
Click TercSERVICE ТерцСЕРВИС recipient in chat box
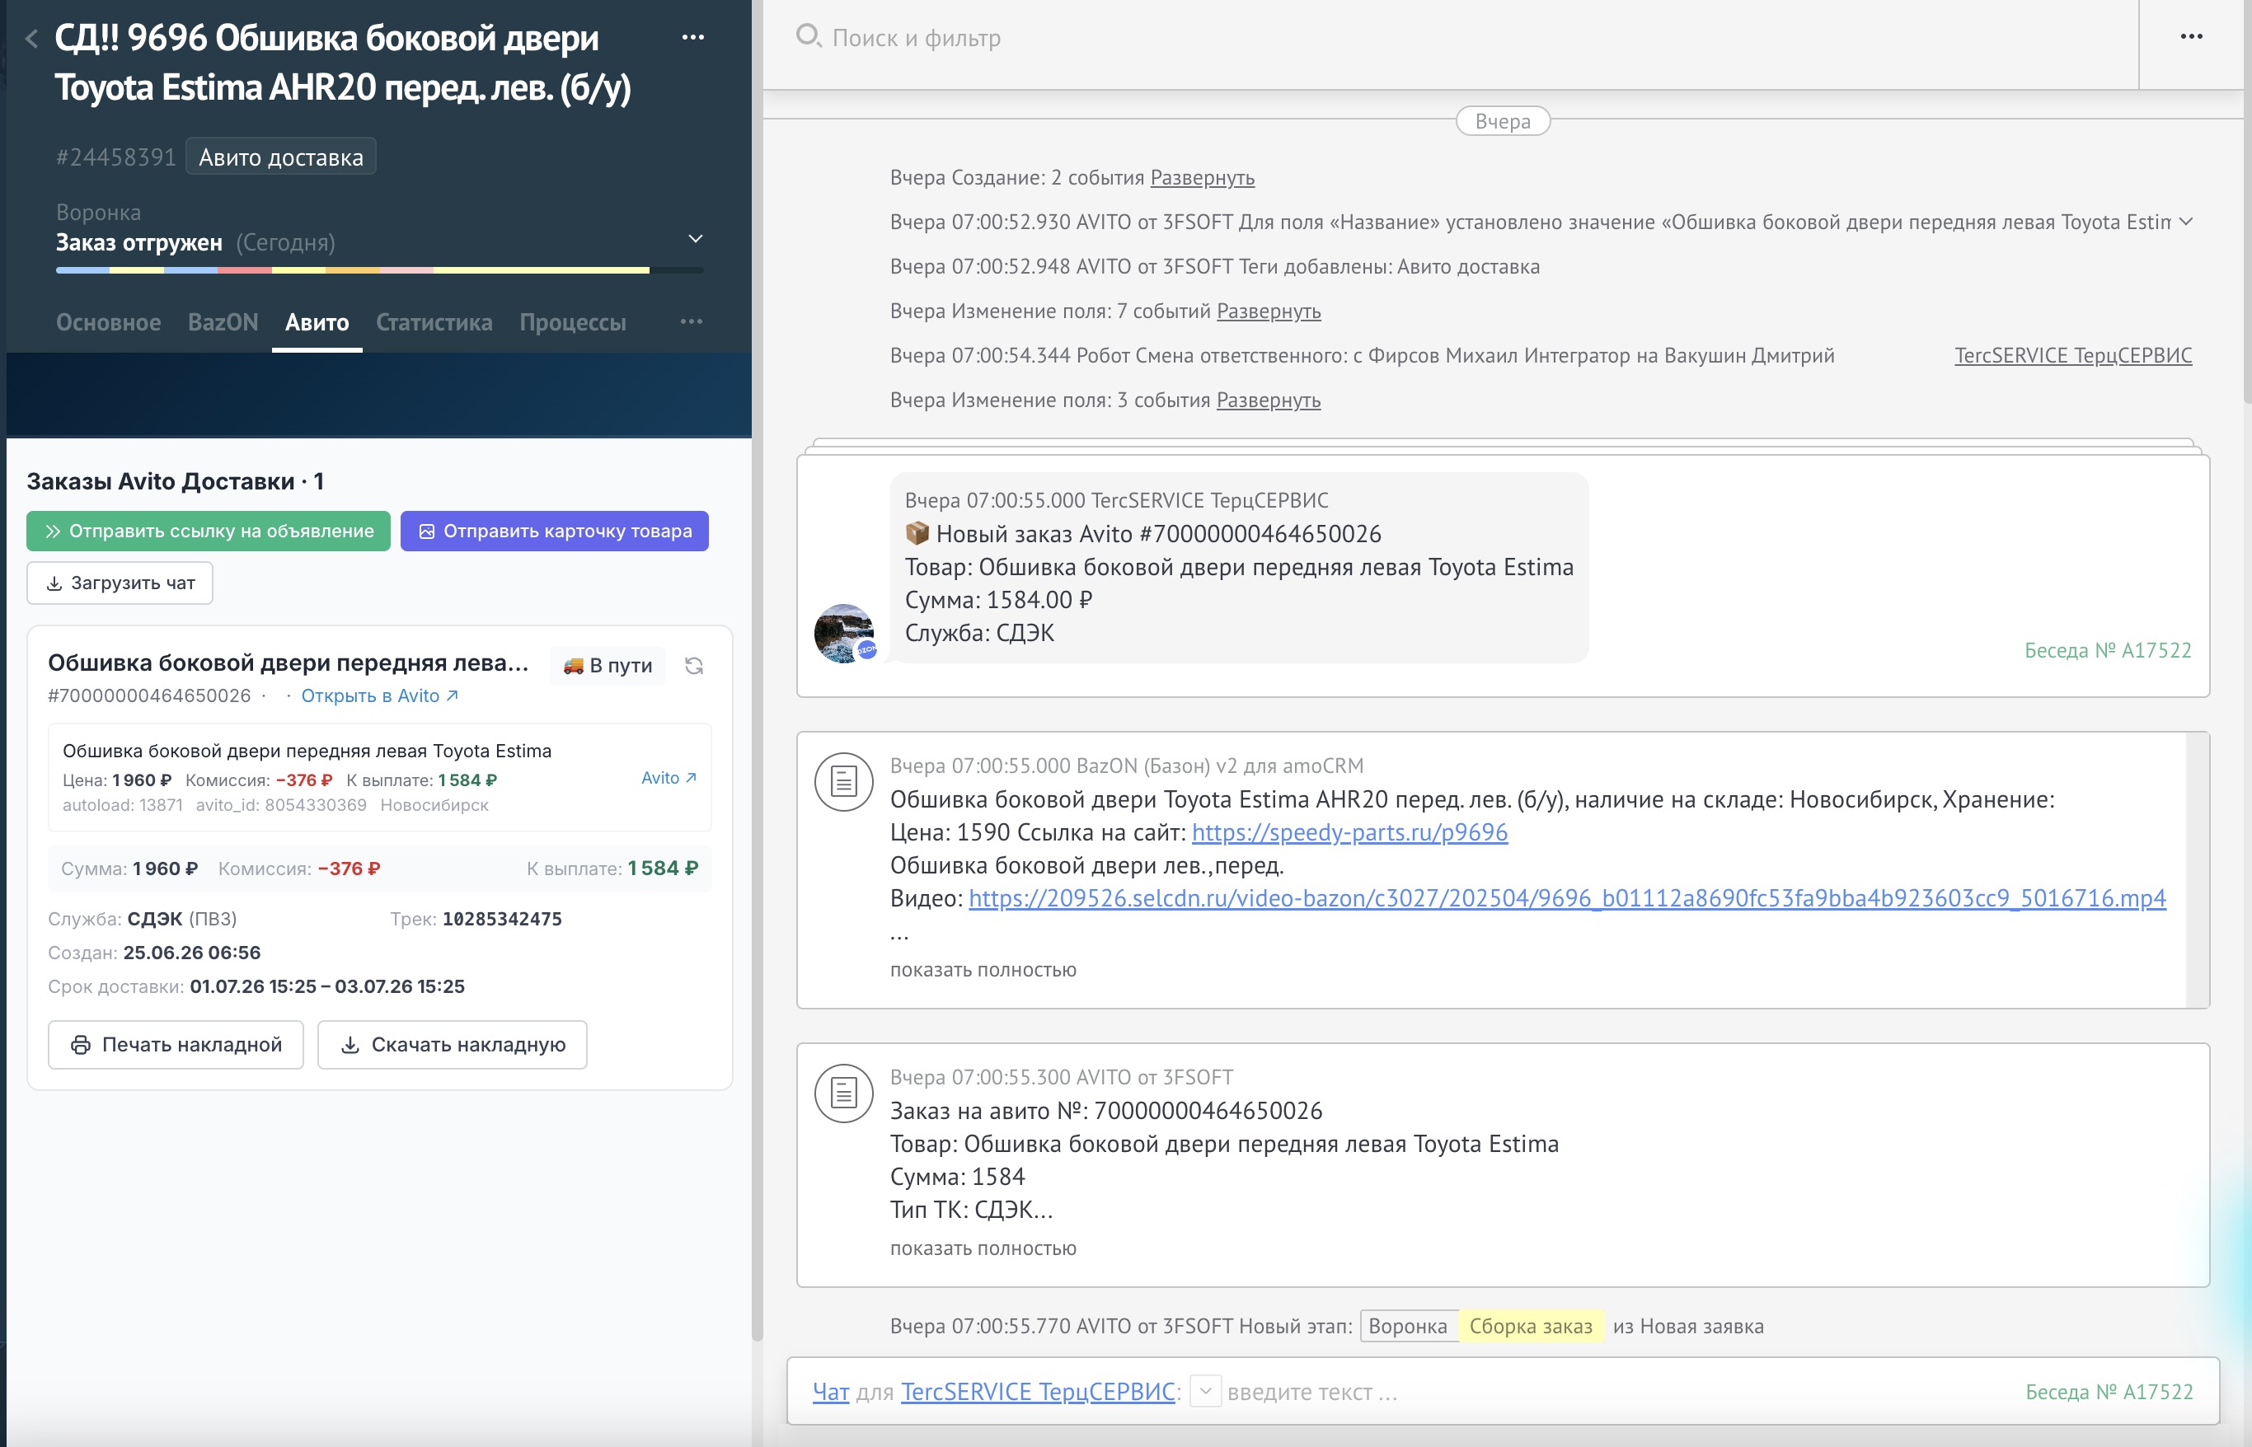point(1038,1392)
